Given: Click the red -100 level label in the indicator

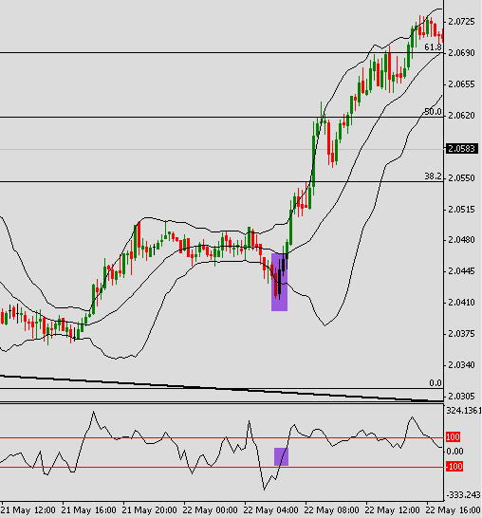Looking at the screenshot, I should pos(454,467).
